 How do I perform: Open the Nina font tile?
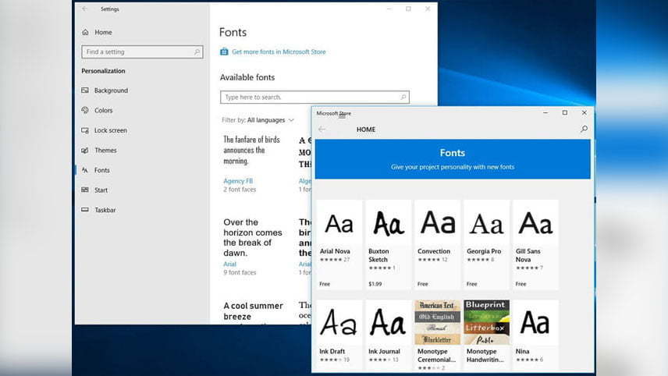pyautogui.click(x=535, y=335)
